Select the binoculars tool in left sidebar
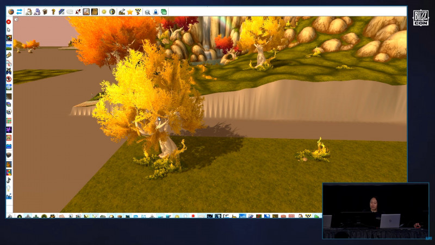This screenshot has width=435, height=245. [x=9, y=71]
